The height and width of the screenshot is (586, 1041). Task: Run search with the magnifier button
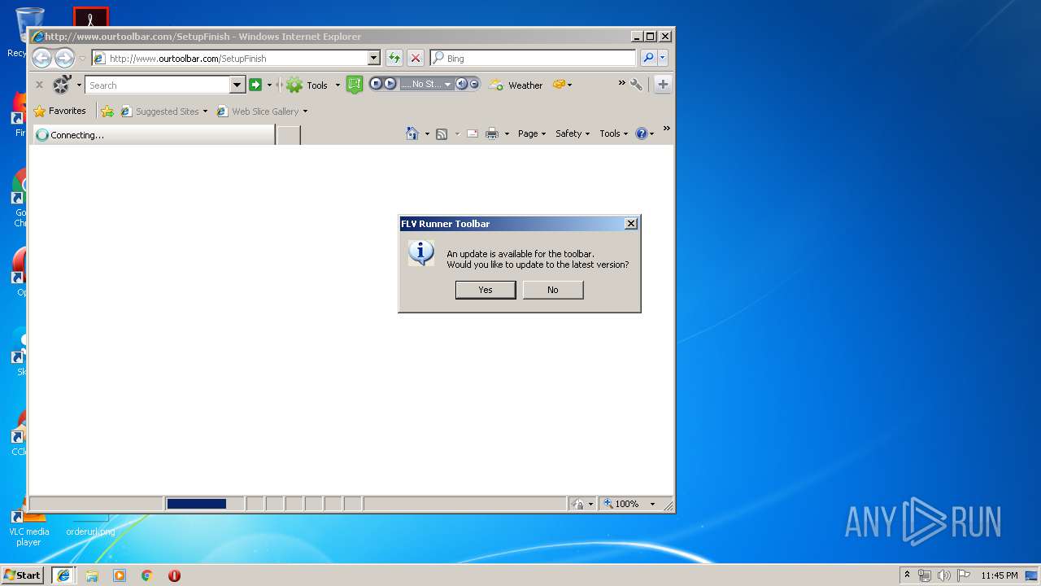(x=648, y=58)
